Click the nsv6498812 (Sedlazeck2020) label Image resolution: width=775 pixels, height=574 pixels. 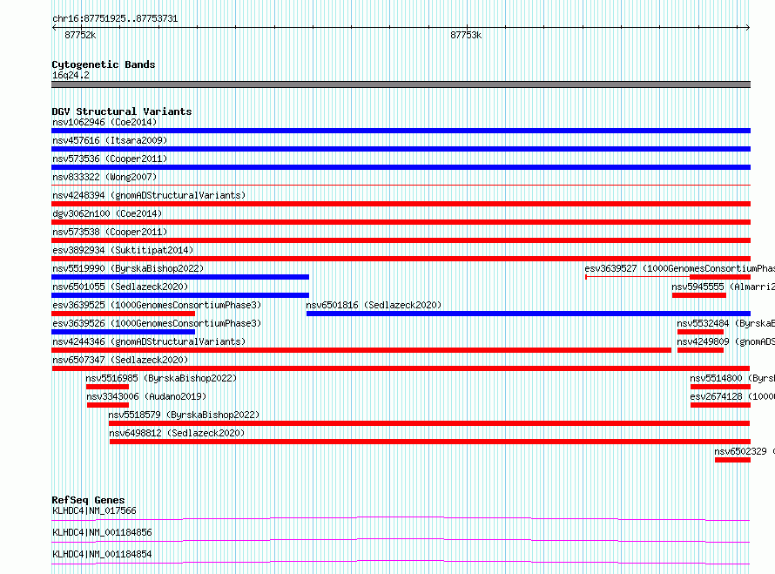click(x=177, y=433)
